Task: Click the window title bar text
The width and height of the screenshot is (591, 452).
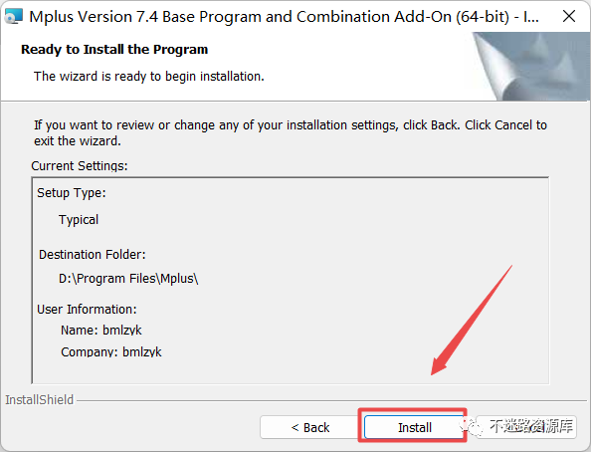Action: [x=284, y=17]
